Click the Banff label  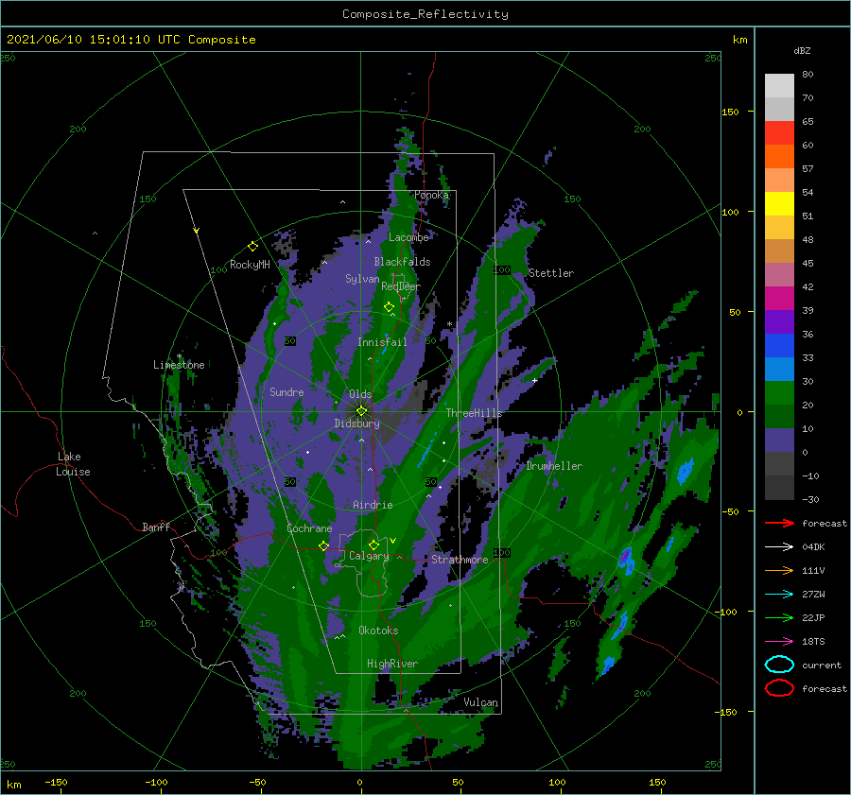click(x=156, y=527)
